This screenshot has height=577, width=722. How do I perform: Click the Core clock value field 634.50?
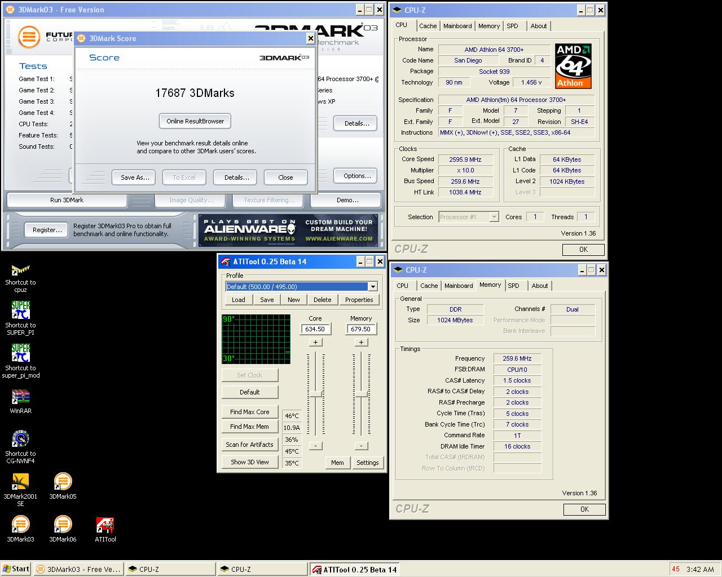pyautogui.click(x=315, y=329)
